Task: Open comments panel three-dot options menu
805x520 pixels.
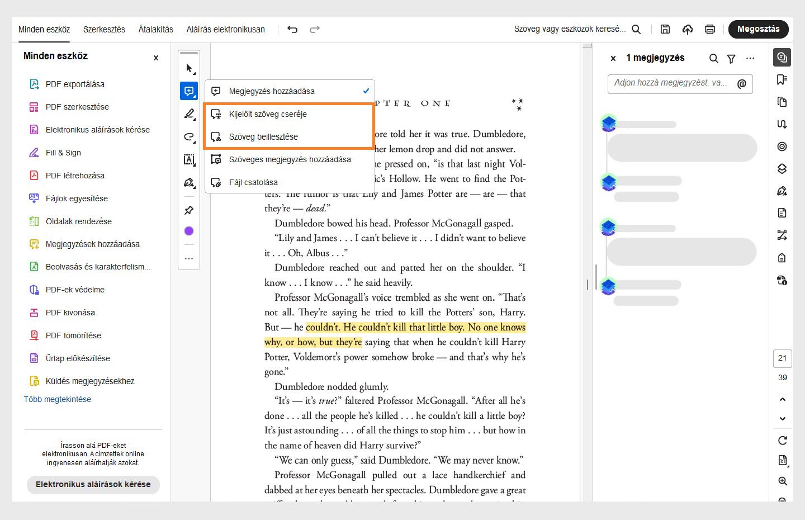Action: [750, 58]
